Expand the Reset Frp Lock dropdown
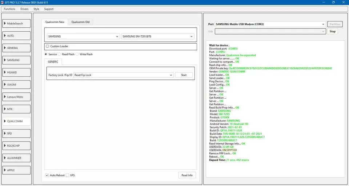This screenshot has width=349, height=186. click(x=123, y=75)
